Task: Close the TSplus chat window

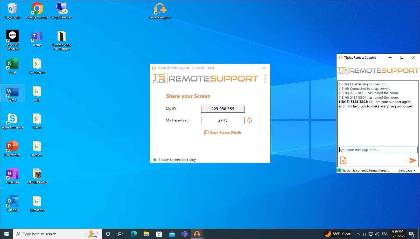Action: pos(414,58)
